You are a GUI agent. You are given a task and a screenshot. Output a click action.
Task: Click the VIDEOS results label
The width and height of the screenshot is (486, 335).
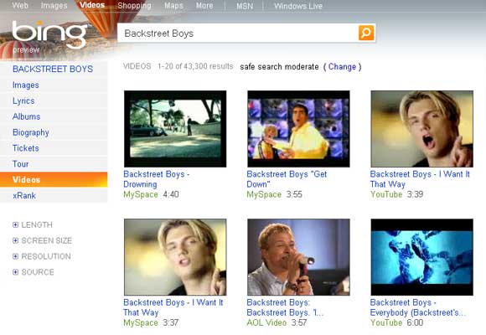[137, 66]
